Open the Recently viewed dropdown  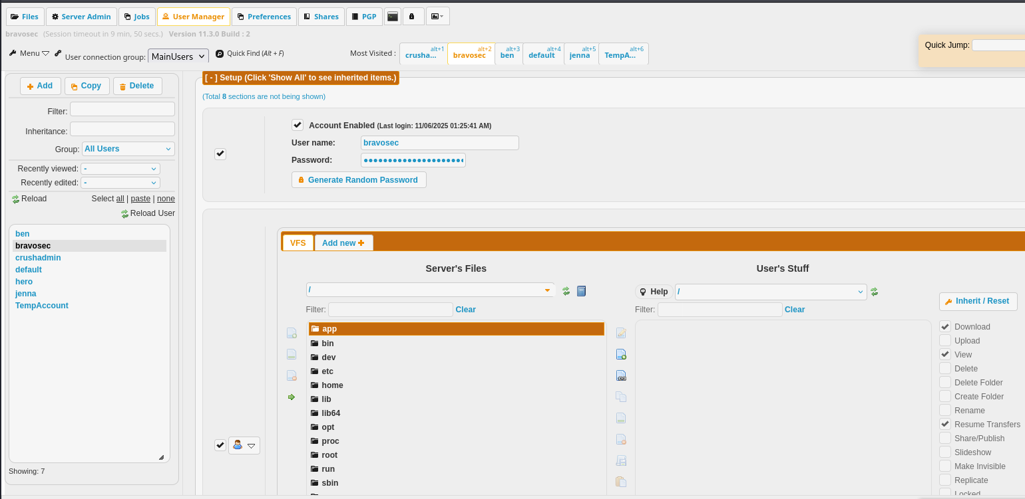click(x=120, y=169)
